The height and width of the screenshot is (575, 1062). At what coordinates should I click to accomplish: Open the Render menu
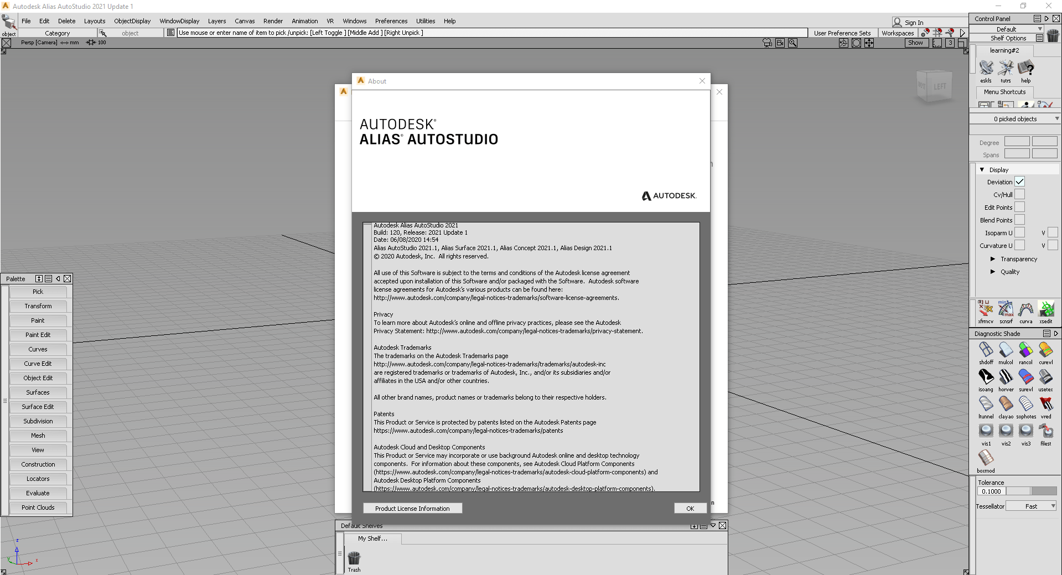(x=273, y=21)
